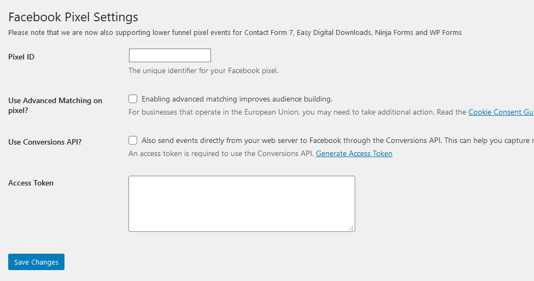This screenshot has width=534, height=281.
Task: Enable the Advanced Matching checkbox
Action: (x=133, y=99)
